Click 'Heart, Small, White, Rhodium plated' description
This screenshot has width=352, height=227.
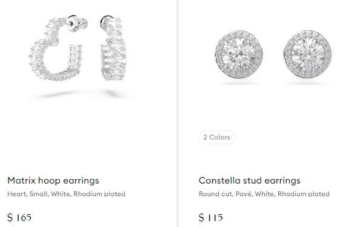tap(67, 194)
